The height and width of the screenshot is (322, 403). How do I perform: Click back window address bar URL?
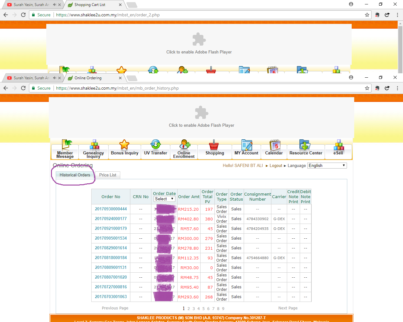pos(108,15)
